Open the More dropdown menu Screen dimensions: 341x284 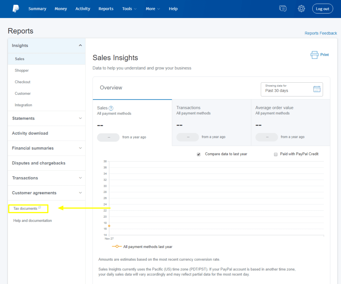click(x=153, y=9)
